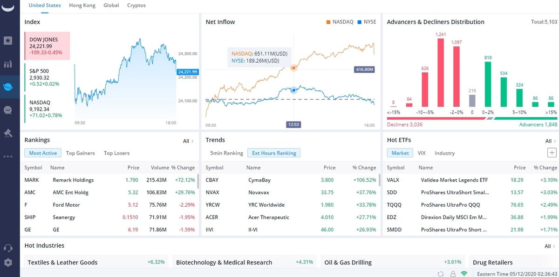Open the more options ellipsis in sidebar
This screenshot has width=559, height=277.
(8, 155)
